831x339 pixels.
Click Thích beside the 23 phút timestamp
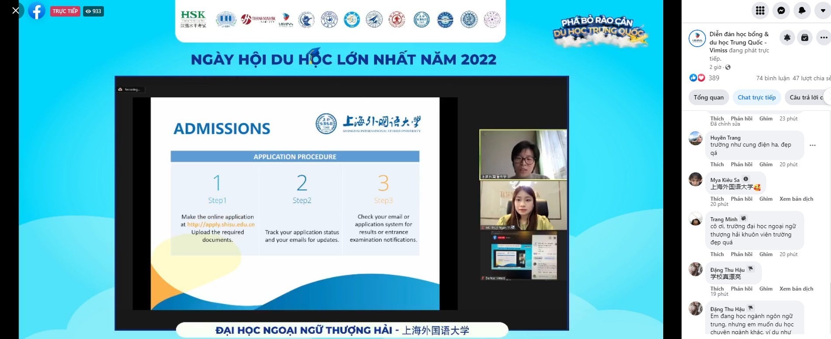tap(717, 119)
